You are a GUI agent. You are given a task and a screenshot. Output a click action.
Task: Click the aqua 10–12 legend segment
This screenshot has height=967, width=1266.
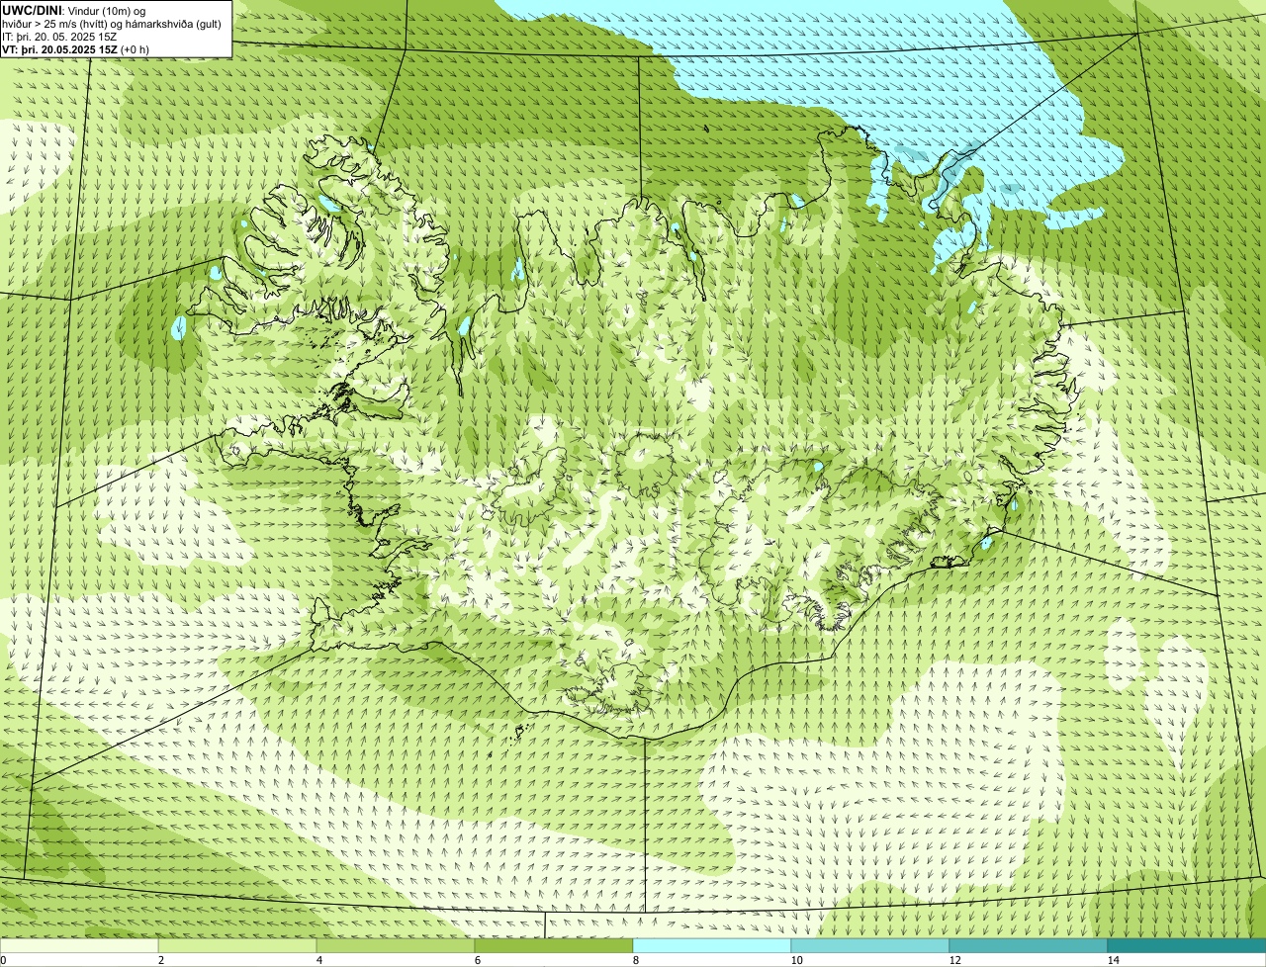(870, 946)
